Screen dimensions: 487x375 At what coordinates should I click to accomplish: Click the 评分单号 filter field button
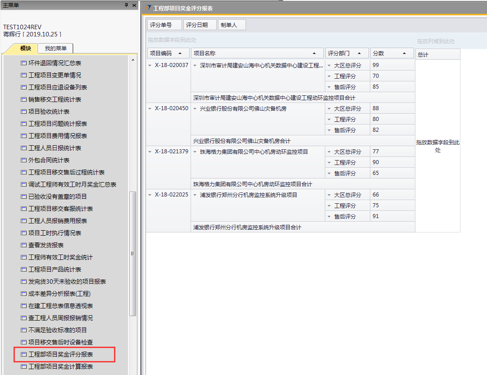(164, 25)
